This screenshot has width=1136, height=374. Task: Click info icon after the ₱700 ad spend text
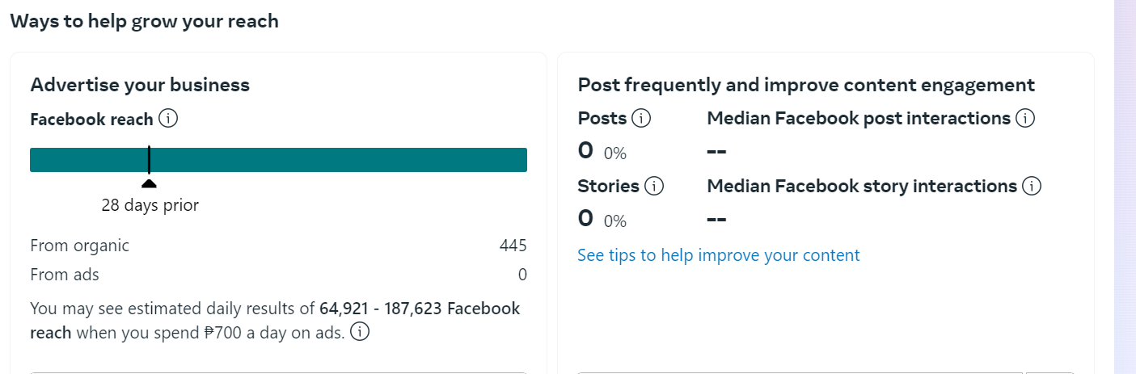pos(361,332)
